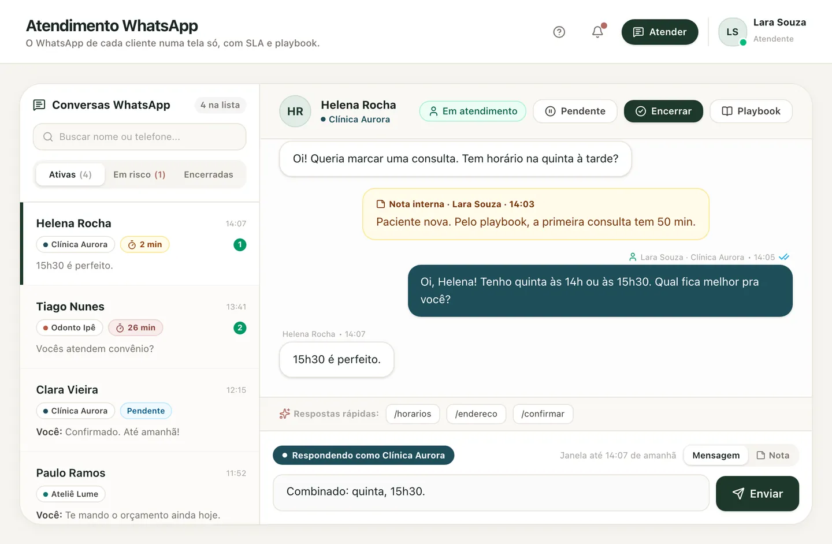
Task: Focus the Buscar nome ou telefone field
Action: pyautogui.click(x=140, y=137)
